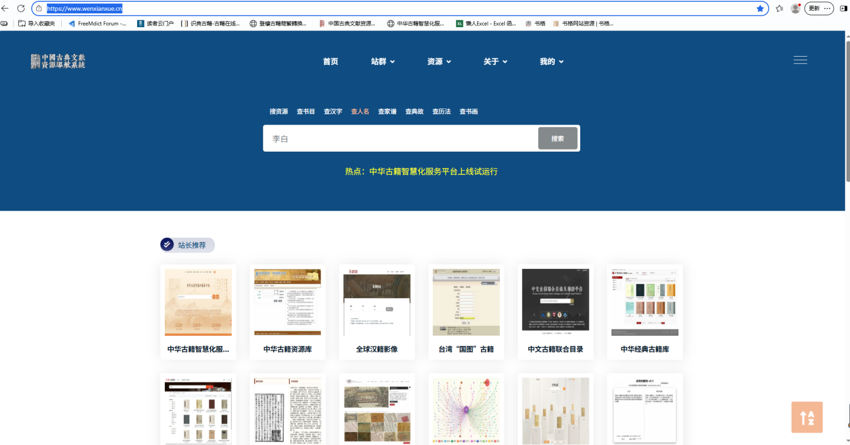This screenshot has width=850, height=445.
Task: Select the 查汉字 search tab
Action: (x=333, y=112)
